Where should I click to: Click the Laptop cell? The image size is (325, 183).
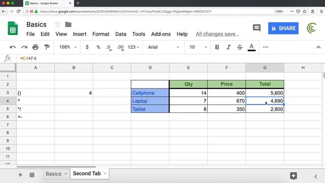coord(150,101)
